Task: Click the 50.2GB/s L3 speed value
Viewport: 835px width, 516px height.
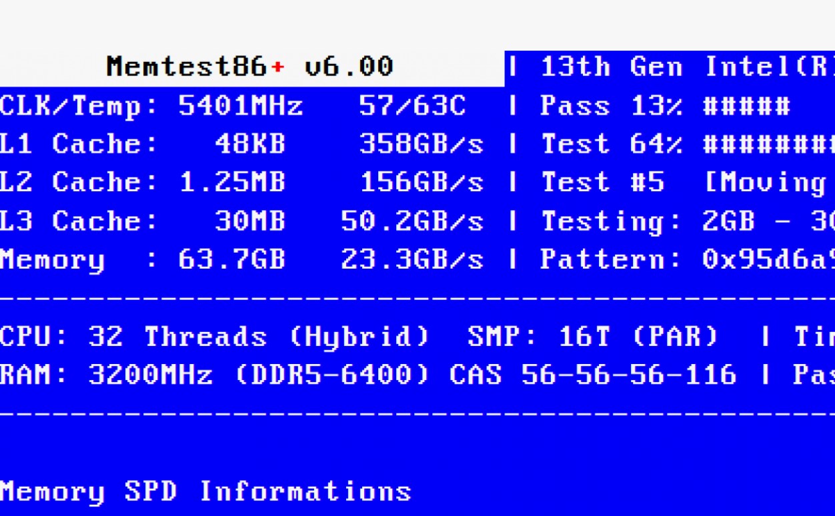Action: pos(412,221)
